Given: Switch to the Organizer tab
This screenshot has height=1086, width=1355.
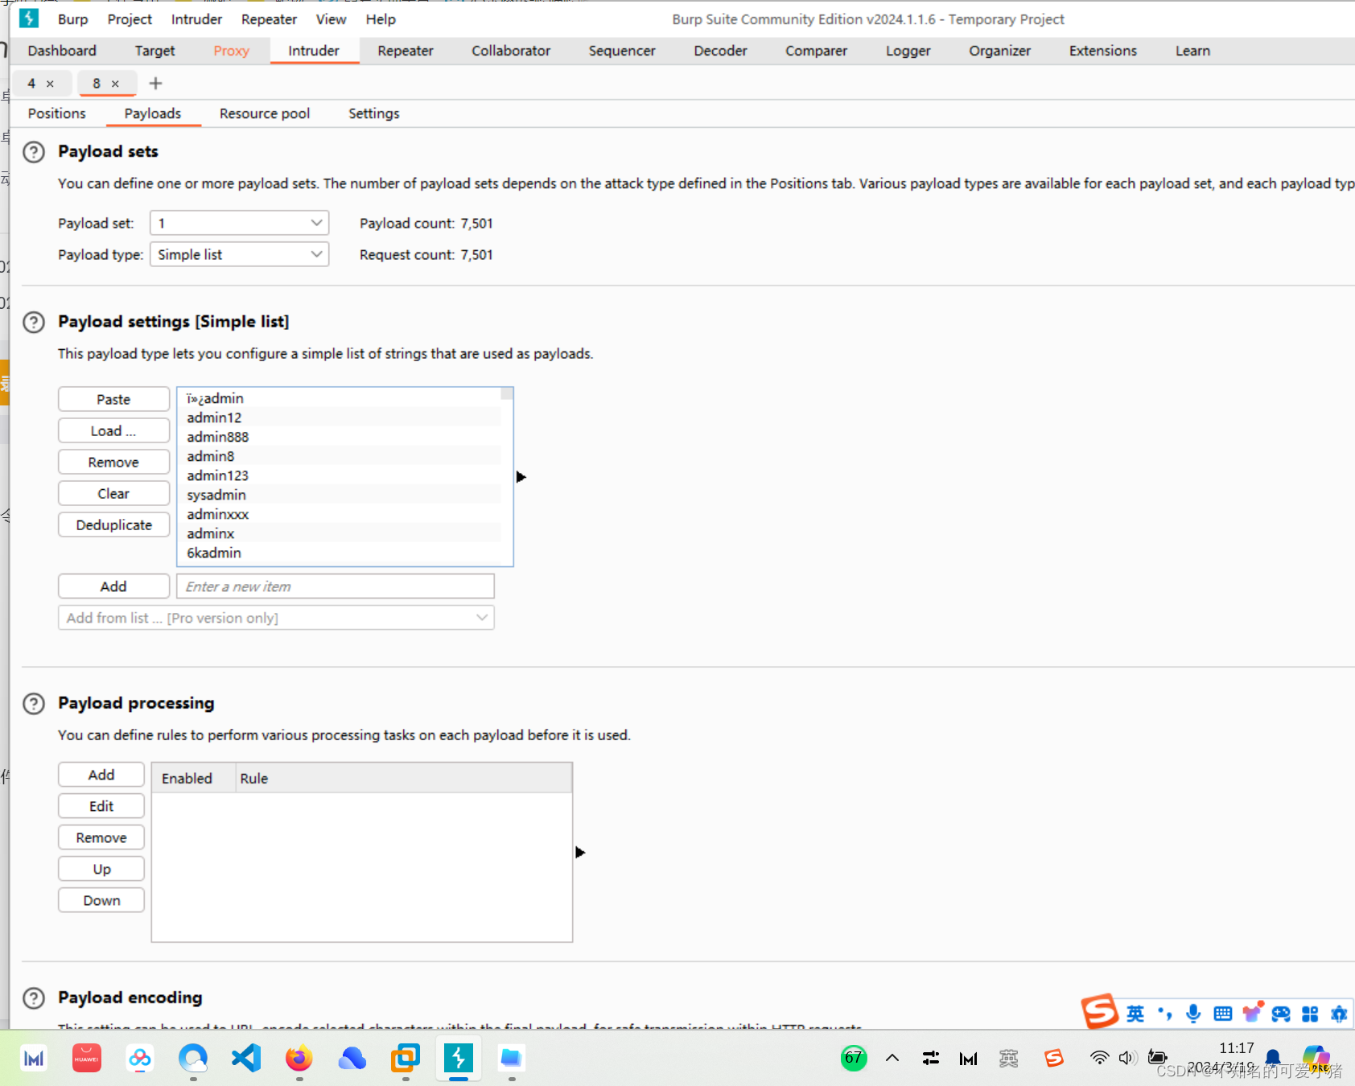Looking at the screenshot, I should (x=999, y=51).
